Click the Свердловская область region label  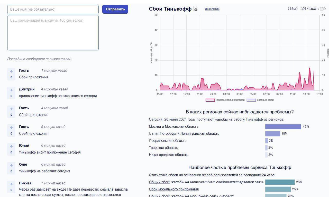pyautogui.click(x=168, y=141)
